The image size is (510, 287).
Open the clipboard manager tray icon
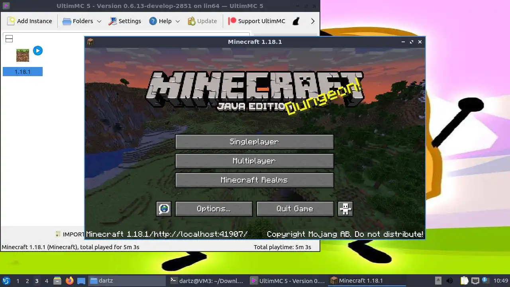click(x=465, y=281)
